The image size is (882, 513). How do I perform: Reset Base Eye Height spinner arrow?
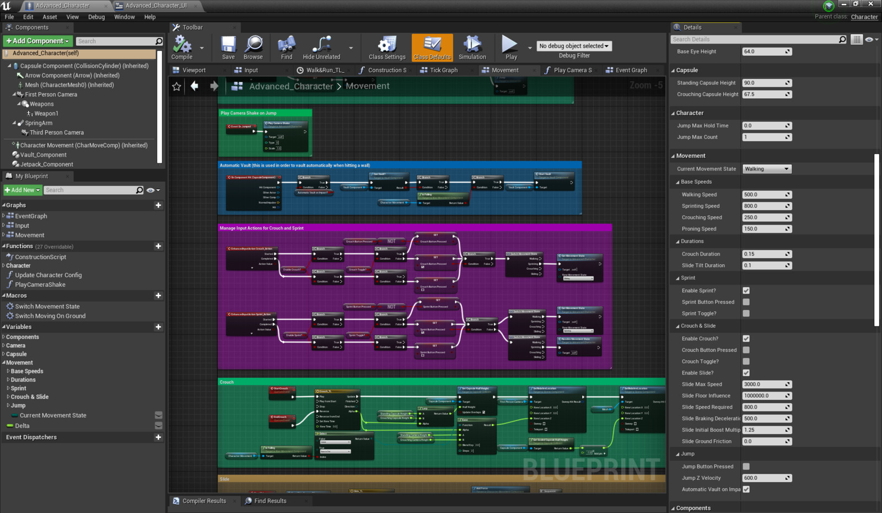click(788, 51)
